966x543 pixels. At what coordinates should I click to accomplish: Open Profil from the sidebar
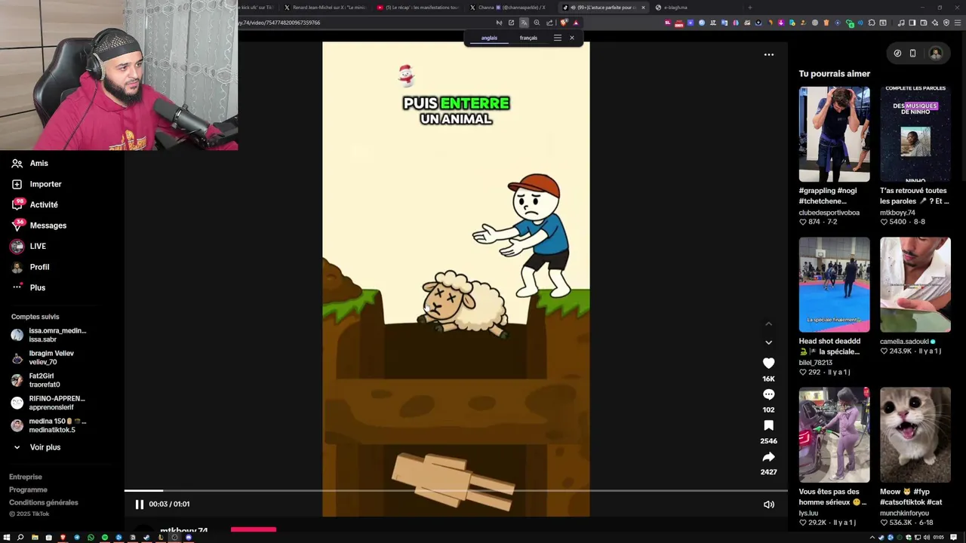click(30, 267)
